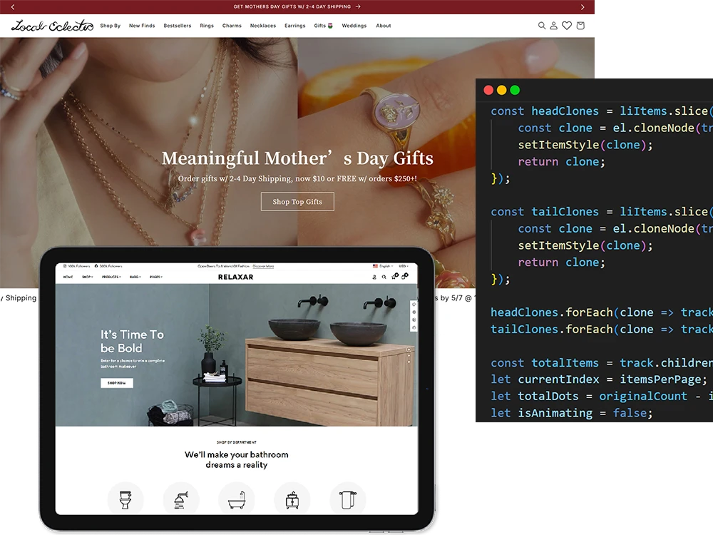This screenshot has height=535, width=713.
Task: Click the 'It's Time To be Bold' heading
Action: click(133, 341)
